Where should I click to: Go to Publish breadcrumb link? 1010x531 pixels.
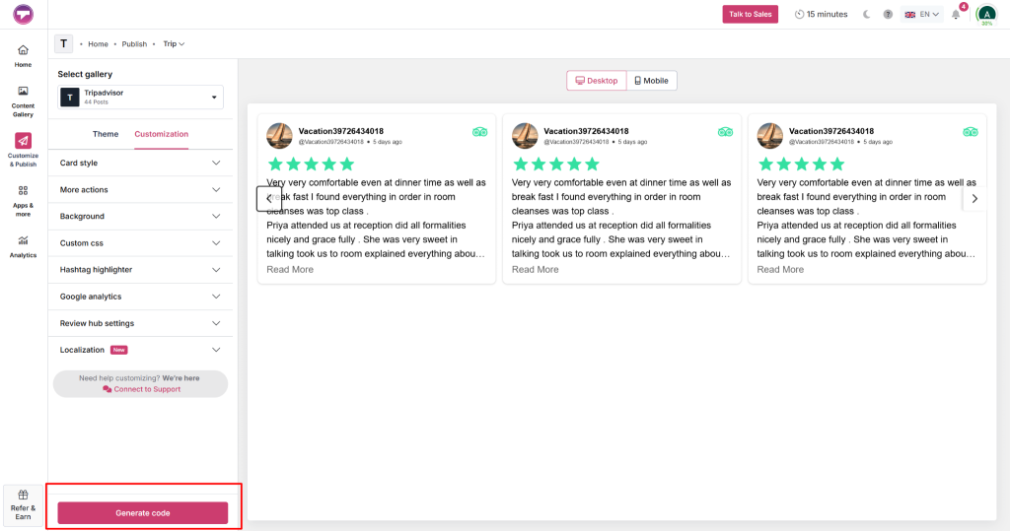134,43
